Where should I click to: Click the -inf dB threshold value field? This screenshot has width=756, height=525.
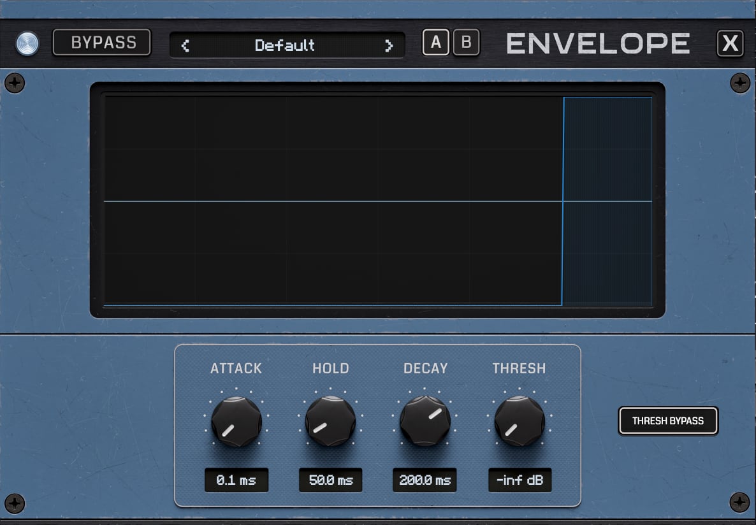[x=520, y=480]
